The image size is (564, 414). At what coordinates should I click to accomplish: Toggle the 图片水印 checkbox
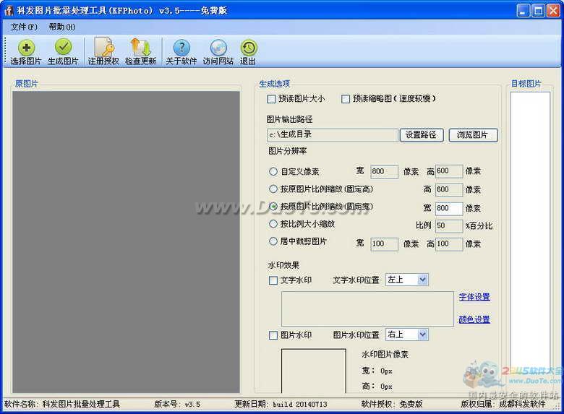point(273,335)
